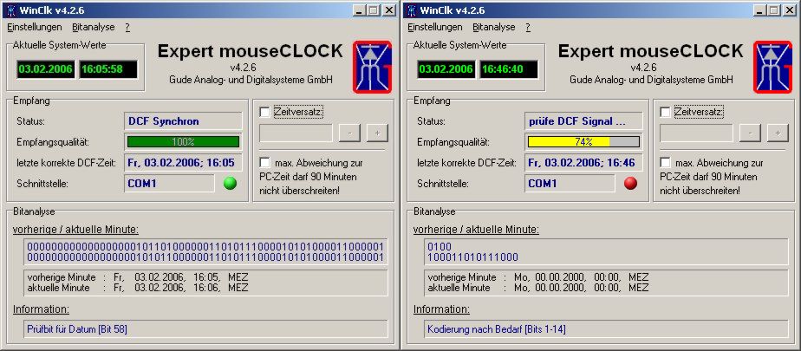Click the minus button in right window
Viewport: 801px width, 351px height.
coord(751,133)
